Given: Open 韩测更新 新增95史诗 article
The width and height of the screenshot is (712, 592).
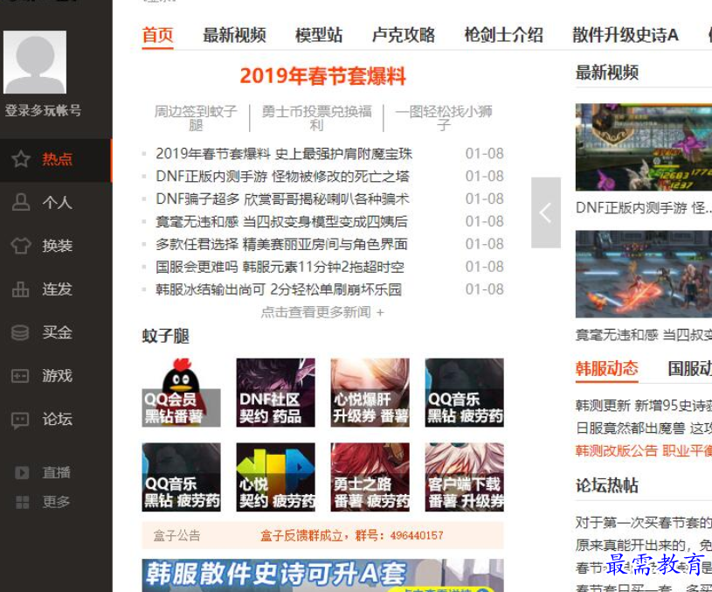Looking at the screenshot, I should tap(644, 406).
